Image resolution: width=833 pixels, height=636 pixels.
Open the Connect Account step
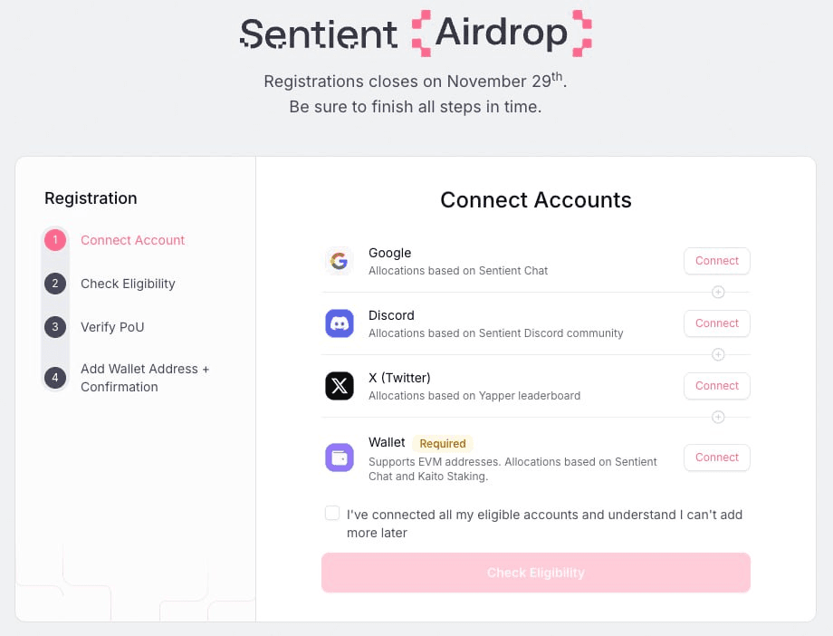pos(132,240)
